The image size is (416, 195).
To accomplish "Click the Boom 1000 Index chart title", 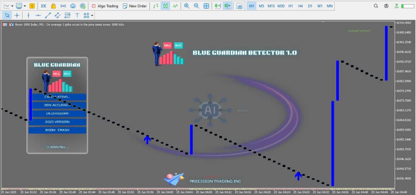I will [x=70, y=24].
